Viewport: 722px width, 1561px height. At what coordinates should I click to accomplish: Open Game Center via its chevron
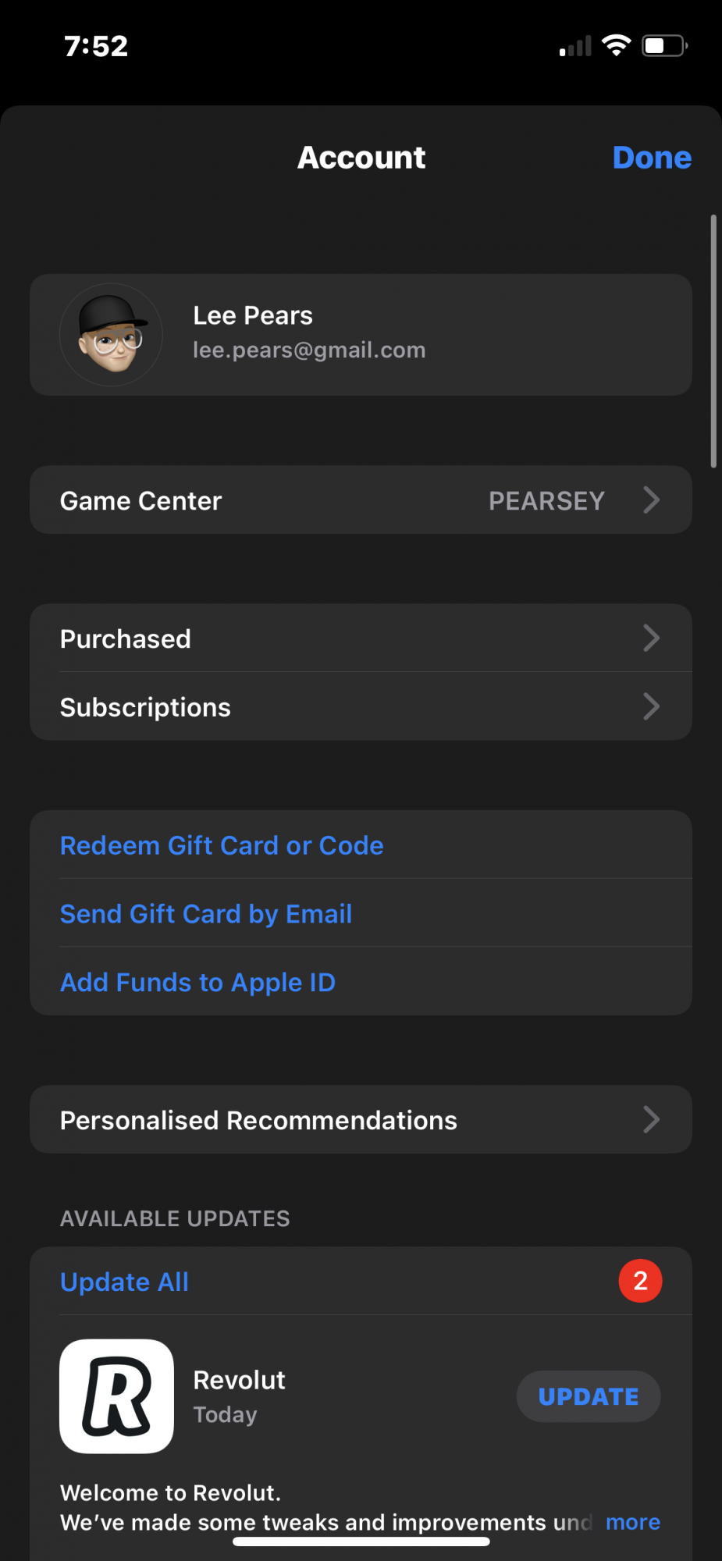pyautogui.click(x=652, y=500)
